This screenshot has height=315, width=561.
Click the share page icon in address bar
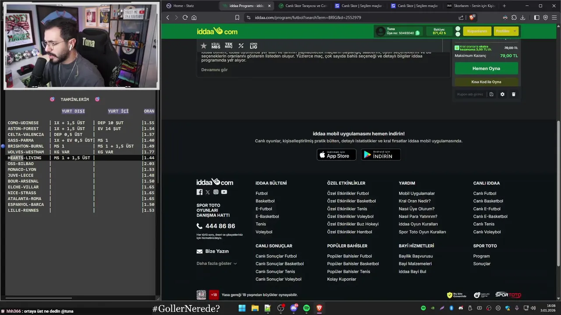(x=461, y=17)
